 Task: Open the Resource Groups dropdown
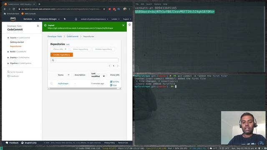[49, 19]
